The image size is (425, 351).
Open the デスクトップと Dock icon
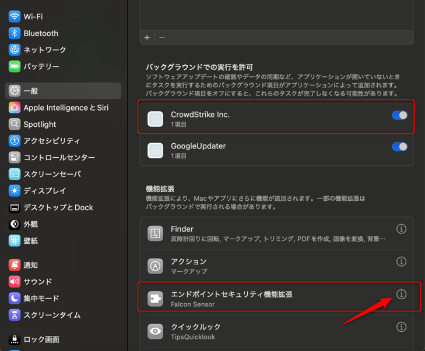(15, 208)
